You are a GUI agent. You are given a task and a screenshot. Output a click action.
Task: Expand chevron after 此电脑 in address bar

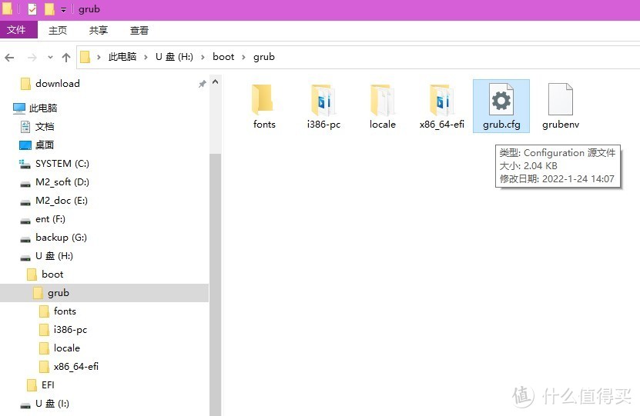click(x=146, y=57)
